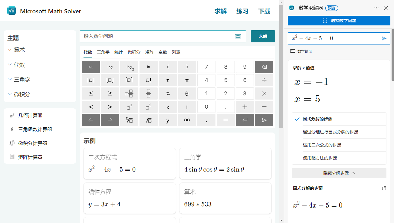The width and height of the screenshot is (394, 223).
Task: Open the sidebar more options ellipsis
Action: coord(376,8)
